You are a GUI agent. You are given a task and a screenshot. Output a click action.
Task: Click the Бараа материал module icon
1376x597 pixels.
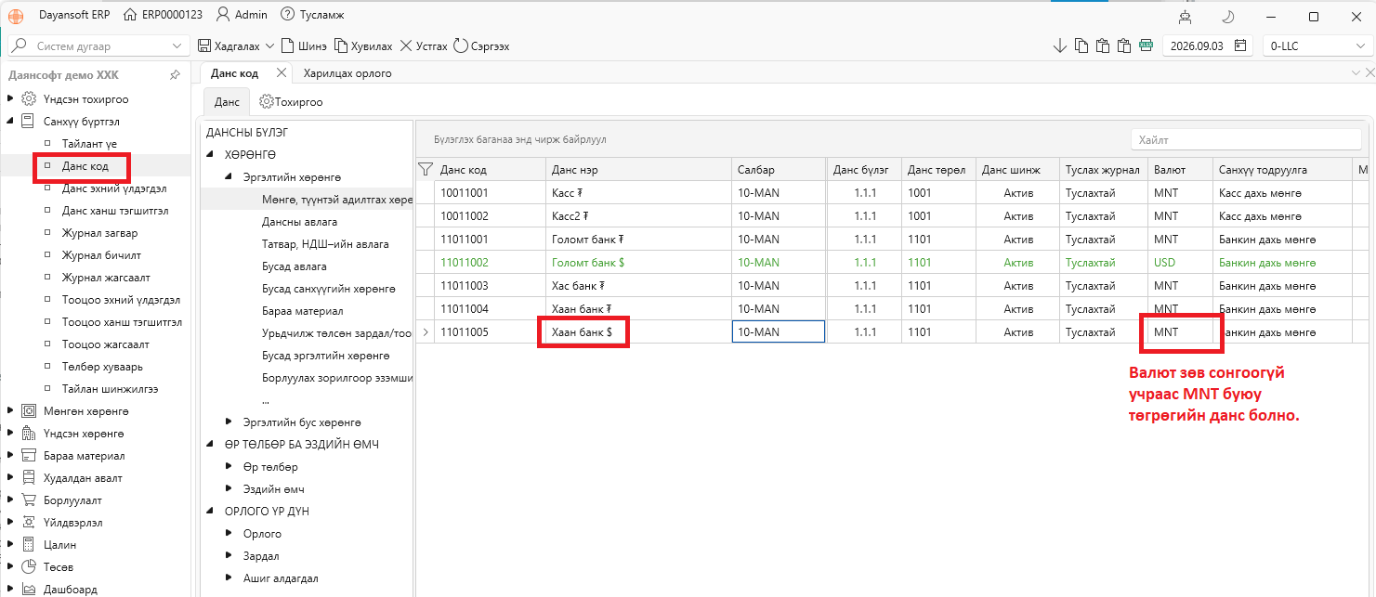tap(28, 455)
